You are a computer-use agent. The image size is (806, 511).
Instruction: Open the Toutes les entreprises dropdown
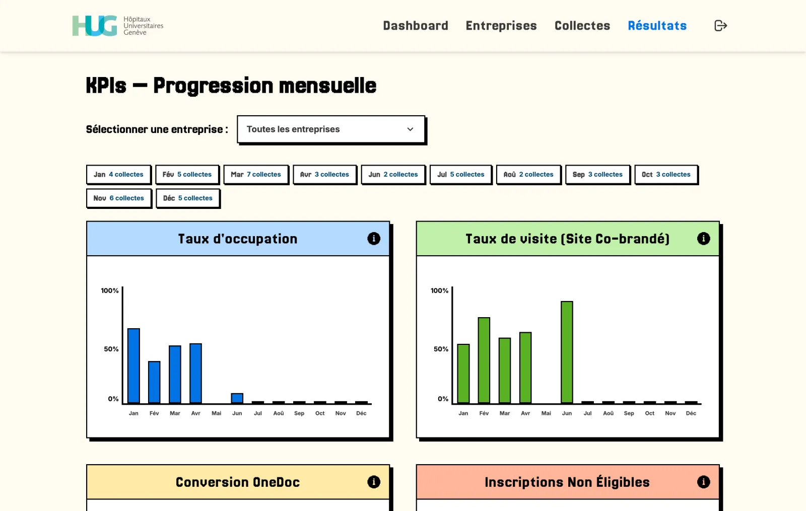(x=331, y=129)
